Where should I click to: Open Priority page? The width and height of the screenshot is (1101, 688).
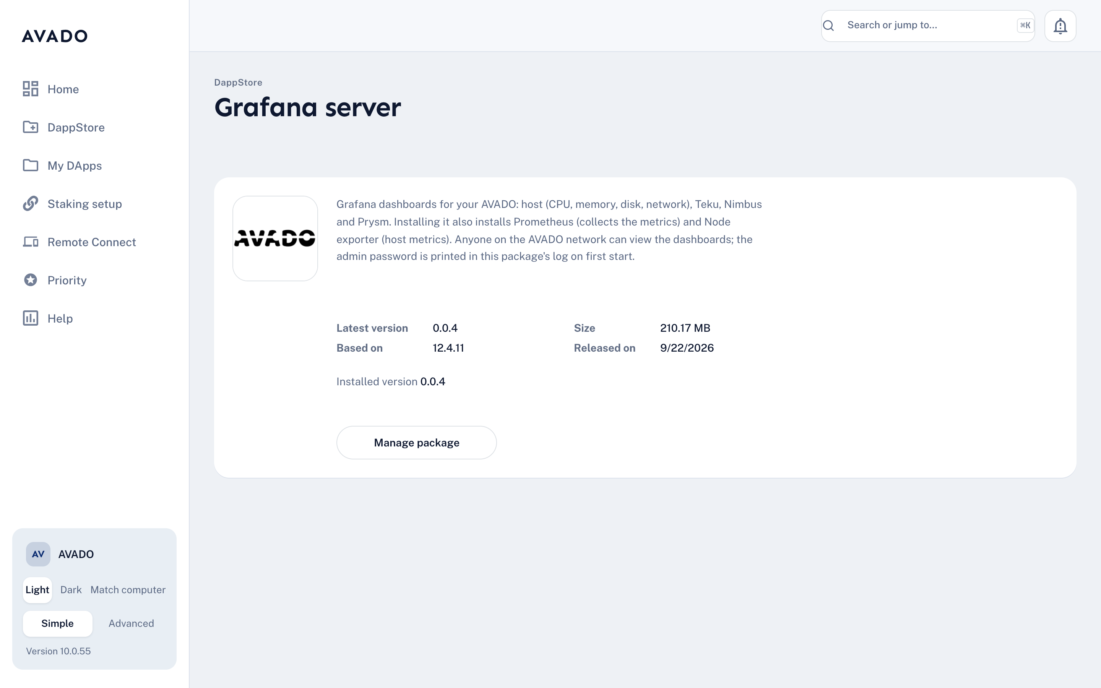click(x=94, y=280)
